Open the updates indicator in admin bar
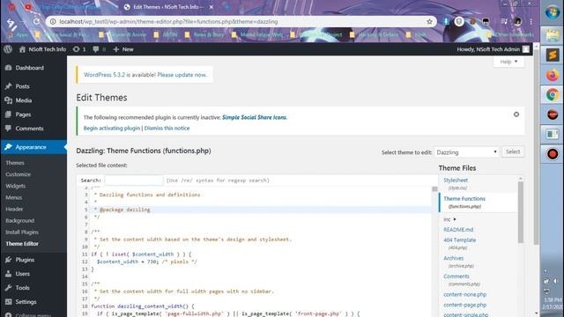Screen dimensions: 564x317 click(x=79, y=49)
